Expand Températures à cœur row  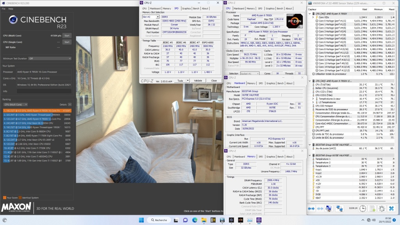(313, 99)
